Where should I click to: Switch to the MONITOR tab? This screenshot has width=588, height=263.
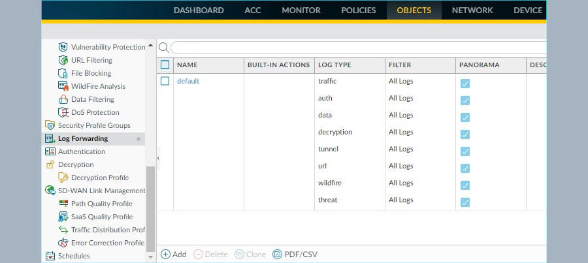tap(301, 10)
